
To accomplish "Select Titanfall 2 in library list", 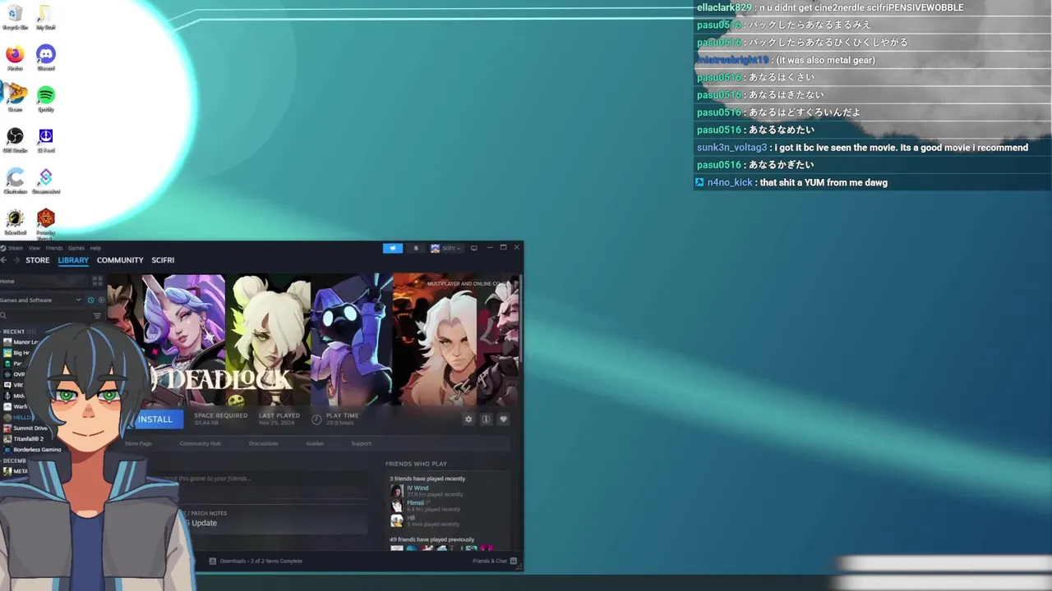I will [x=24, y=439].
